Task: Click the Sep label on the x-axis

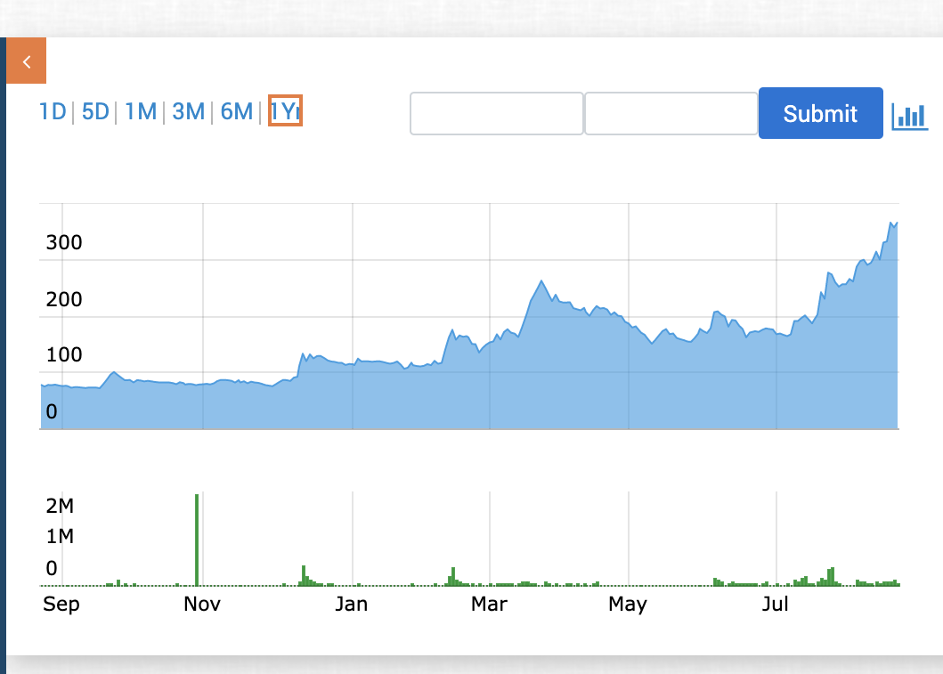Action: (61, 605)
